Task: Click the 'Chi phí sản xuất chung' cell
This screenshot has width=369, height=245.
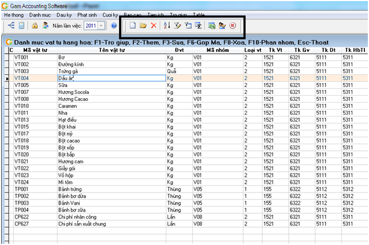Action: click(112, 224)
